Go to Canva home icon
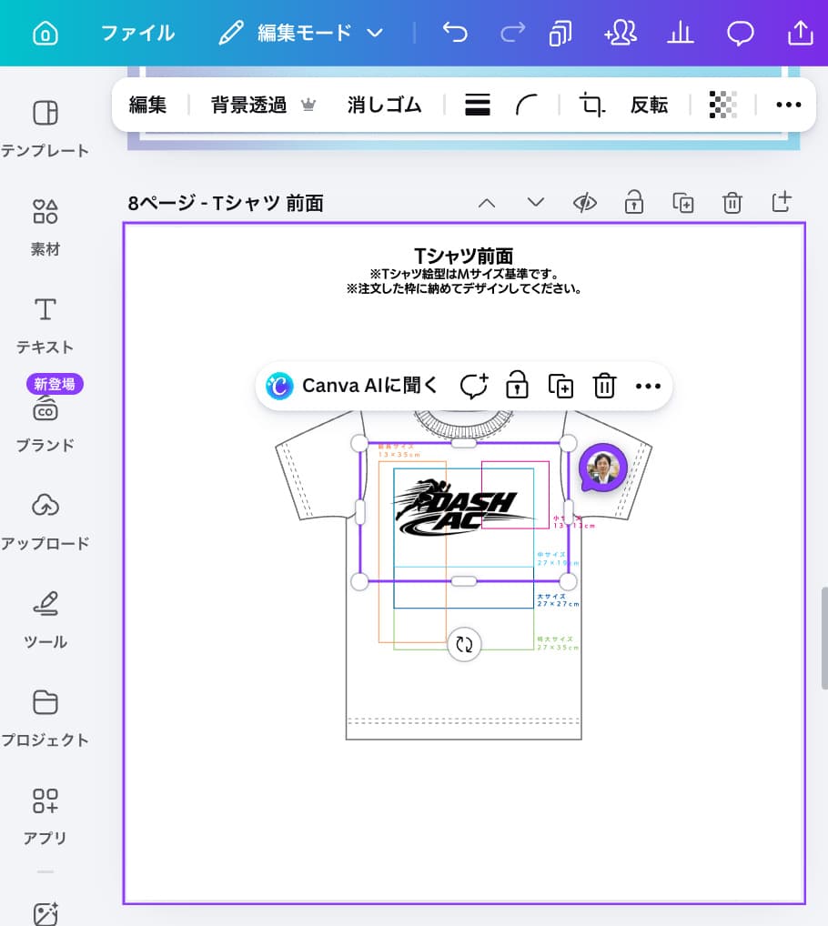The image size is (828, 926). pos(45,33)
